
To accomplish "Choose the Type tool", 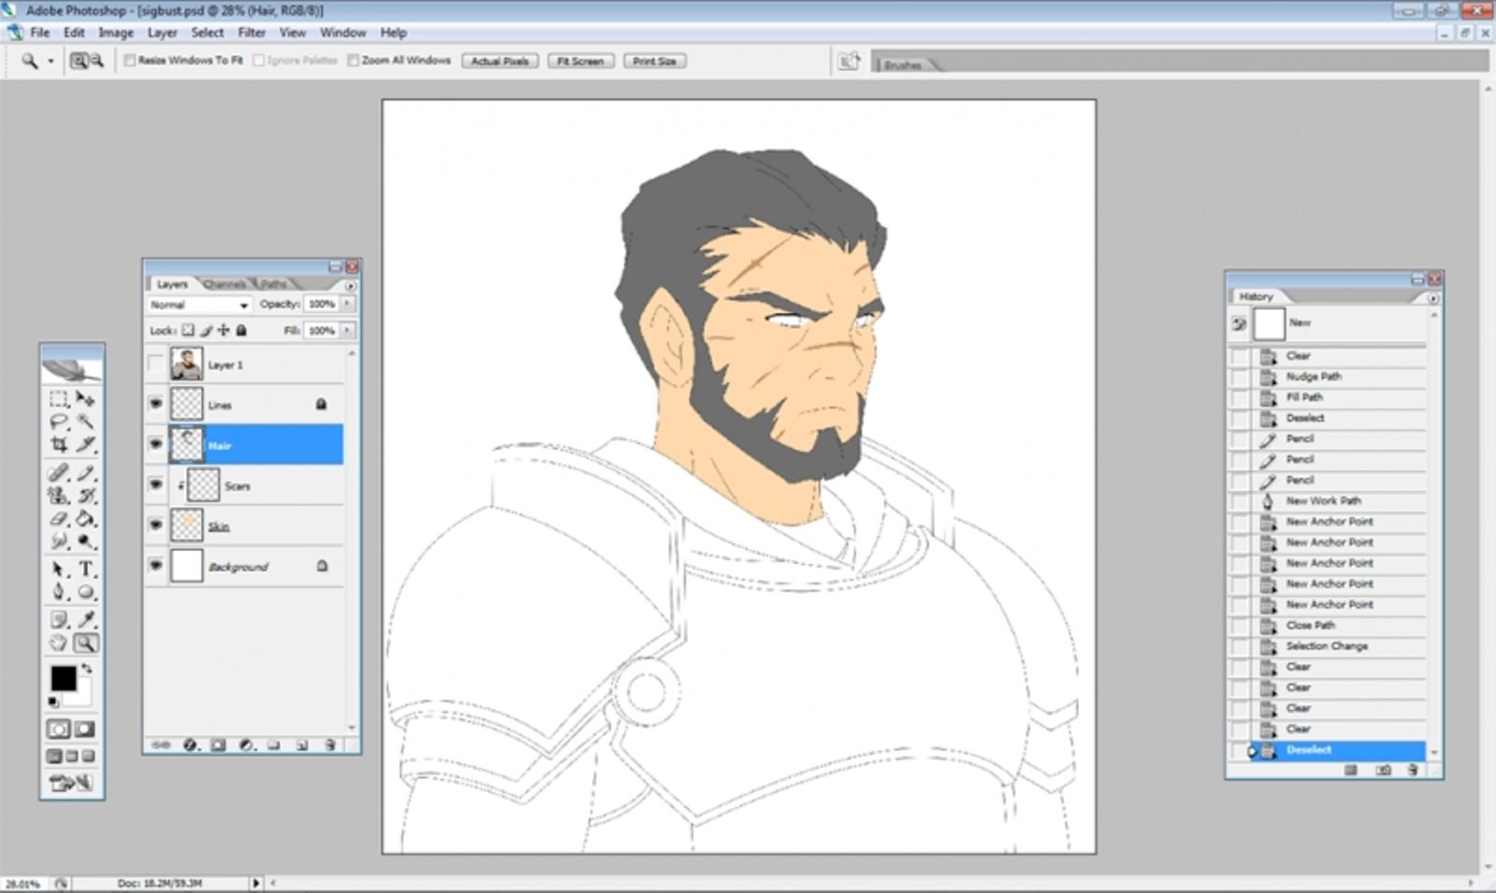I will click(x=86, y=569).
